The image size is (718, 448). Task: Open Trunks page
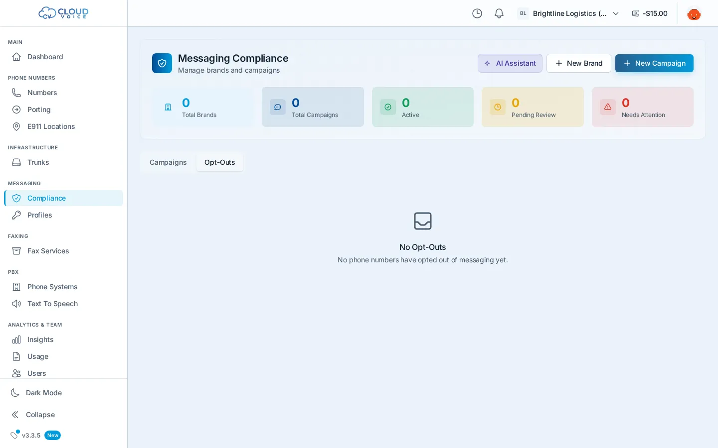(x=63, y=162)
